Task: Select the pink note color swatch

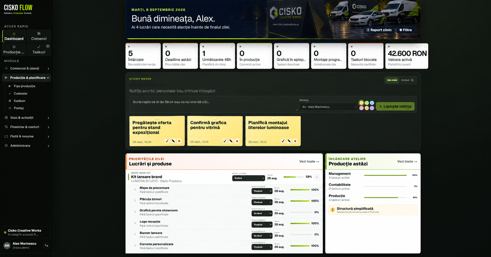Action: point(361,108)
